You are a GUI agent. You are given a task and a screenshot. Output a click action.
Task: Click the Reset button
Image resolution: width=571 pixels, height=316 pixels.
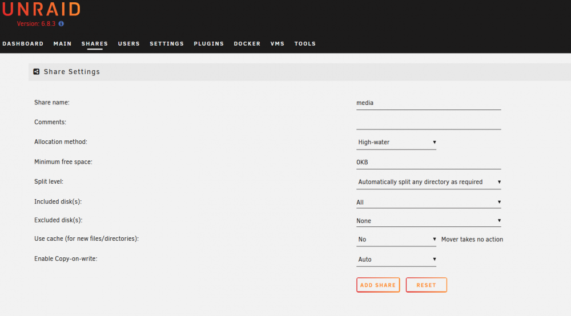pyautogui.click(x=427, y=285)
